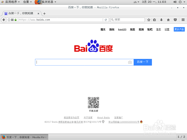Open the zh input language dropdown
Image resolution: width=187 pixels, height=140 pixels.
136,2
